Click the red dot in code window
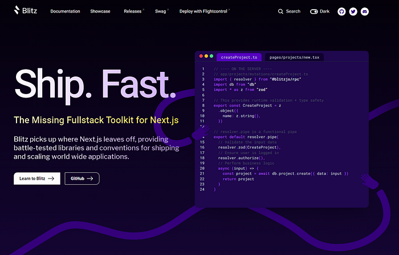The width and height of the screenshot is (399, 255). (x=201, y=56)
